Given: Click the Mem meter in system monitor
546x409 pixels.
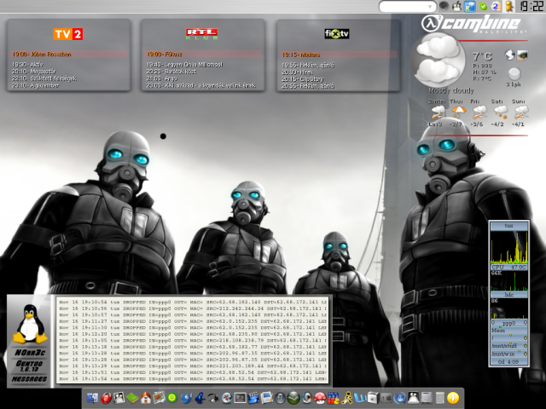Looking at the screenshot, I should coord(508,331).
